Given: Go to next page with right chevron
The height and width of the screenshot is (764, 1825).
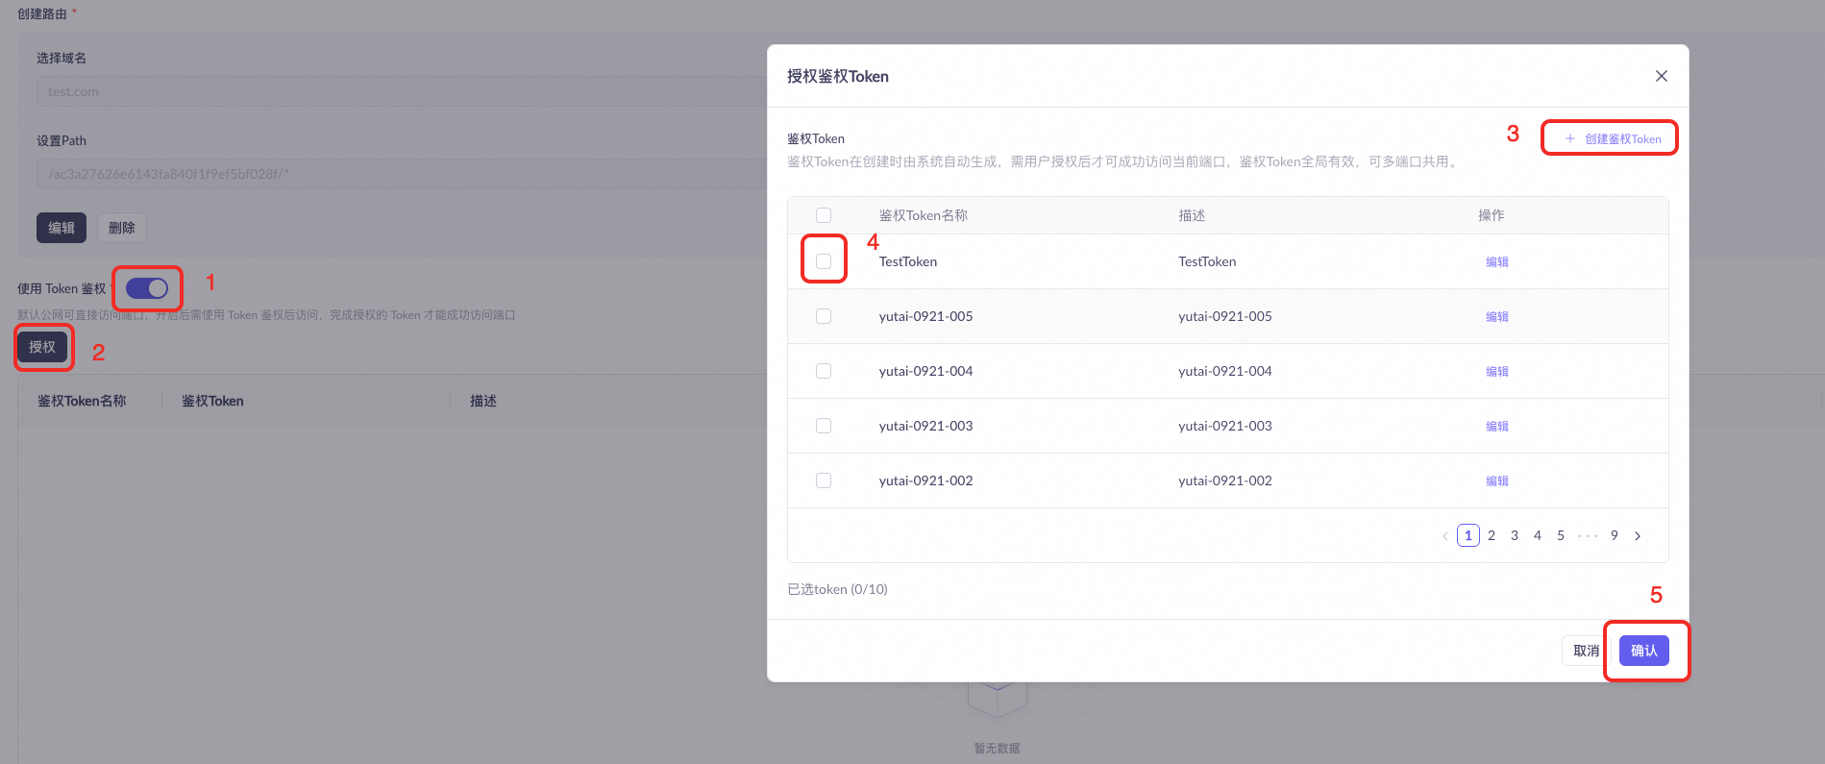Looking at the screenshot, I should [1638, 536].
